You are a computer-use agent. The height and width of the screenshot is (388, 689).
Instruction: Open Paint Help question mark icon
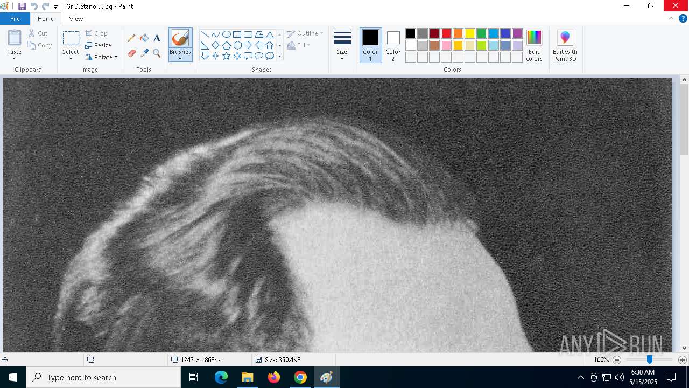pyautogui.click(x=683, y=18)
